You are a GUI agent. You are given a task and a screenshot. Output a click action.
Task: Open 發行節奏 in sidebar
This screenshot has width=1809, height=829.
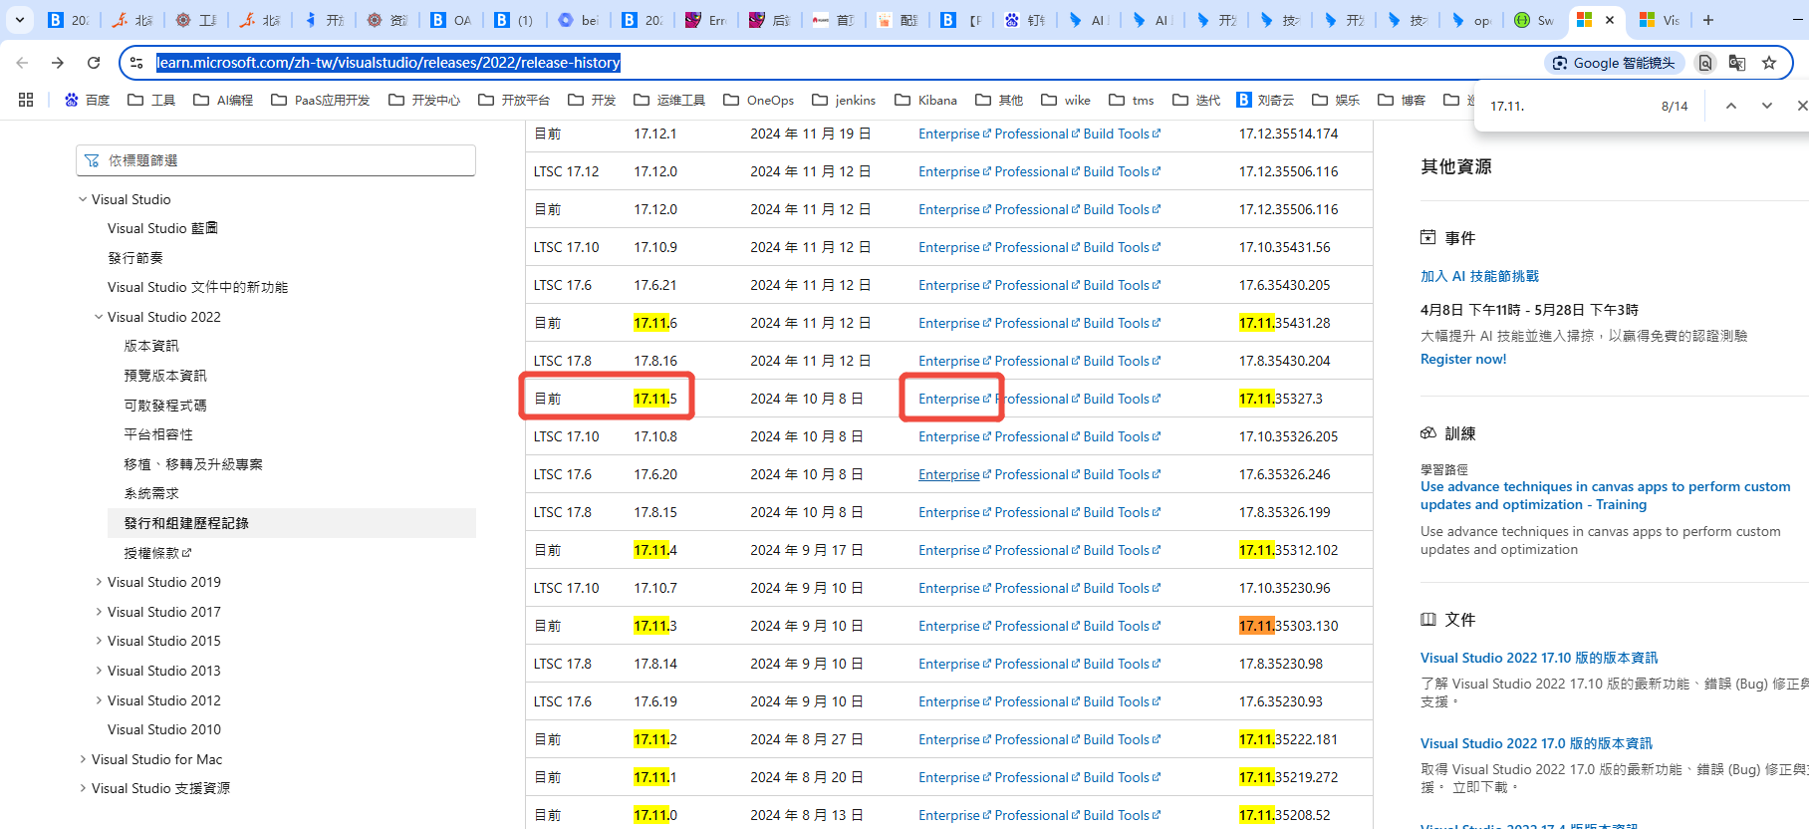point(135,258)
